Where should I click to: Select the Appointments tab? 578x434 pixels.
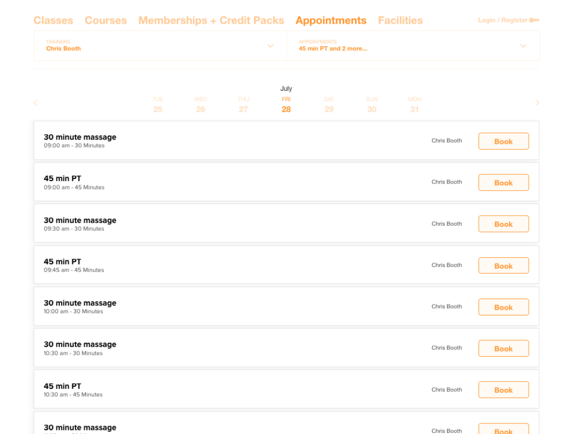[x=331, y=20]
